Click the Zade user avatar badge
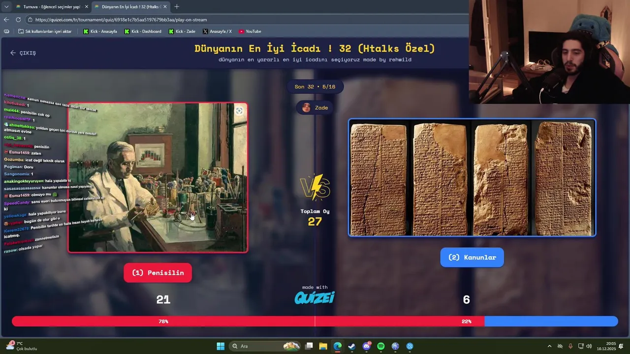 (x=315, y=108)
